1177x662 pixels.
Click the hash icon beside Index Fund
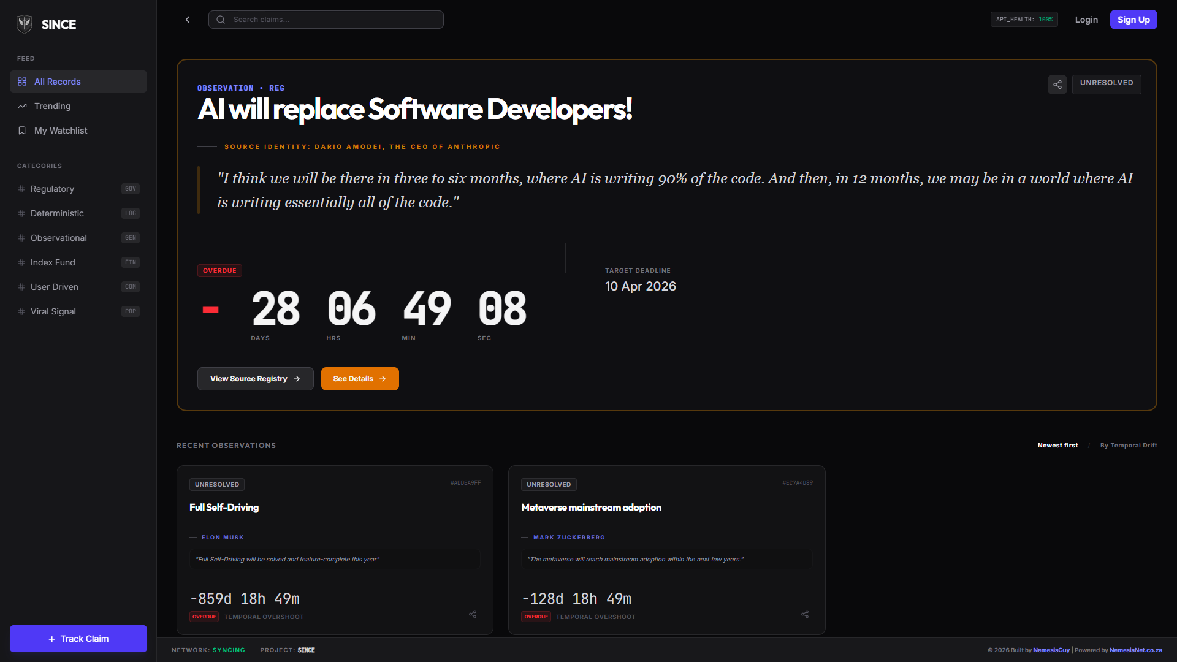(x=21, y=262)
